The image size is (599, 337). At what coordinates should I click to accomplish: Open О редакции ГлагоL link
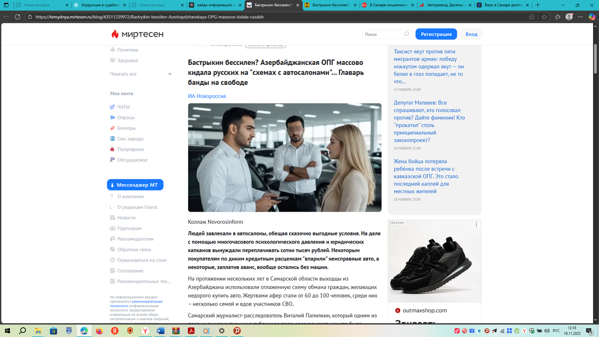pyautogui.click(x=137, y=207)
